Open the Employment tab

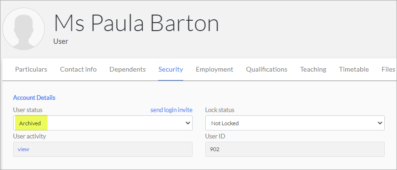pos(214,69)
